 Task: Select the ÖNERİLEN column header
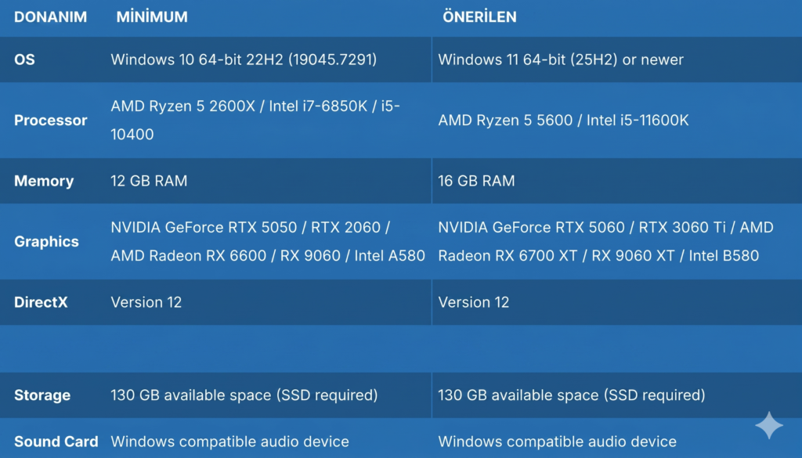[x=479, y=17]
